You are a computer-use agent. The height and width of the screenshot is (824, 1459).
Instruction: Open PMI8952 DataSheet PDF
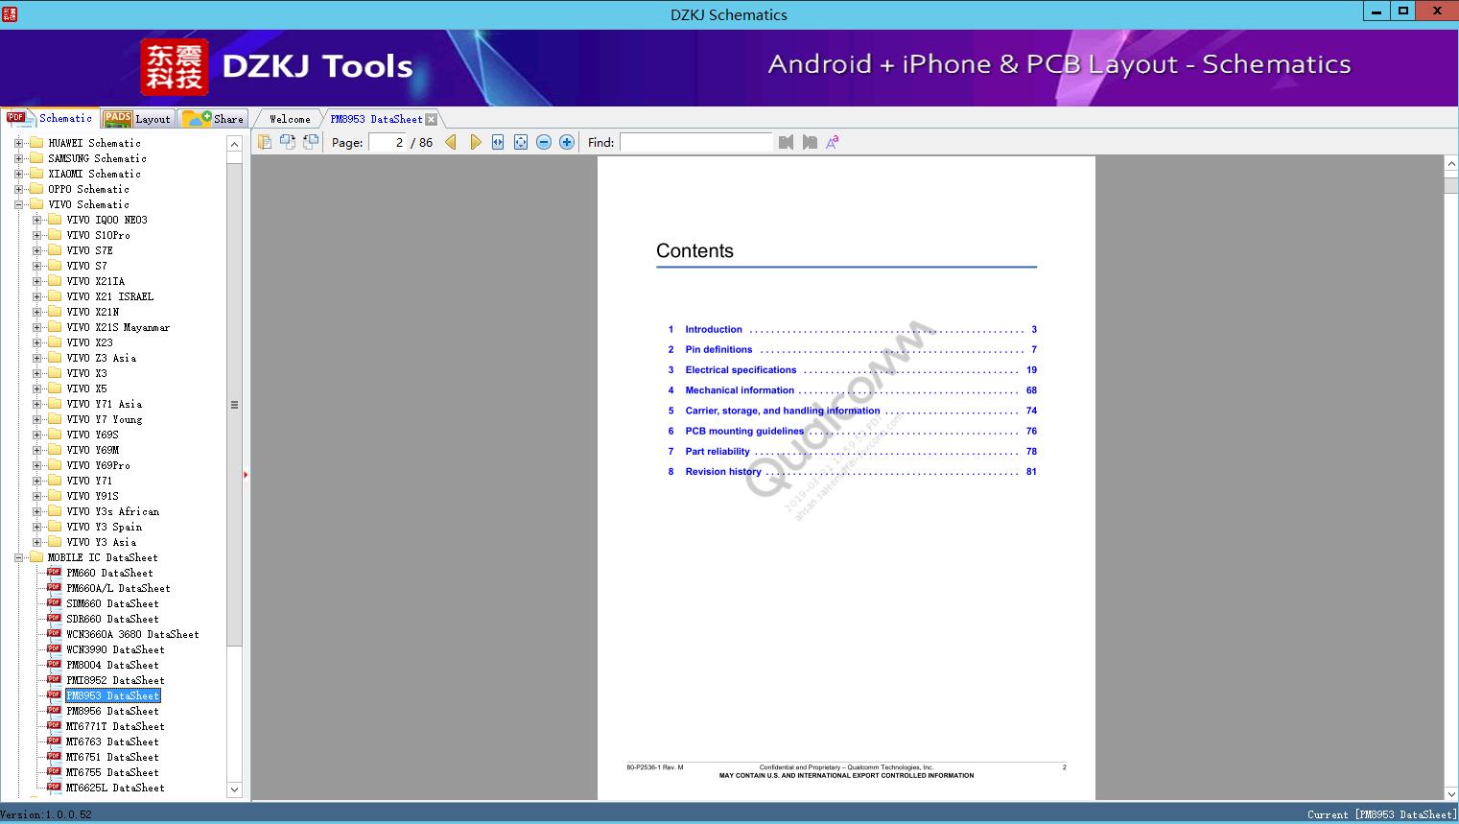click(115, 680)
